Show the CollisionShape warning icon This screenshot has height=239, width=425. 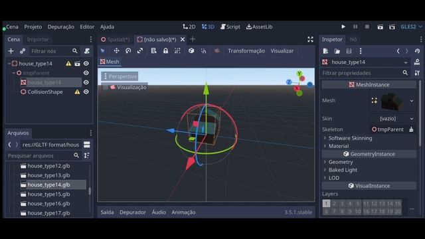pyautogui.click(x=77, y=92)
